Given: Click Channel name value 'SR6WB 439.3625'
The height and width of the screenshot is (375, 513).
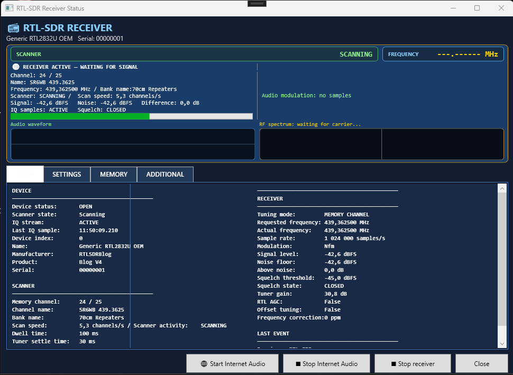Looking at the screenshot, I should tap(102, 310).
